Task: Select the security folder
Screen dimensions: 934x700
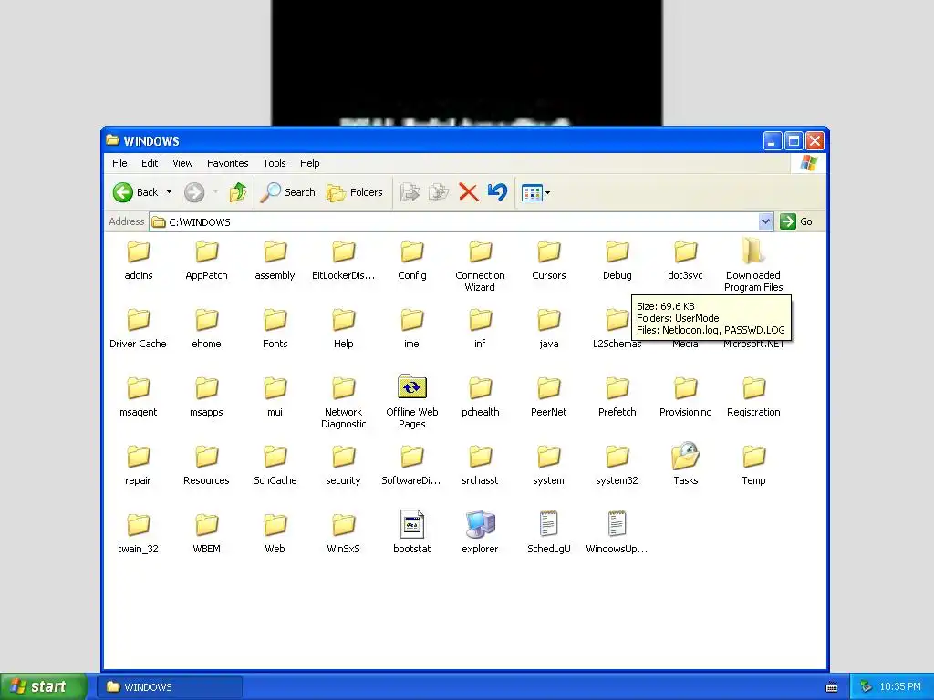Action: coord(344,466)
